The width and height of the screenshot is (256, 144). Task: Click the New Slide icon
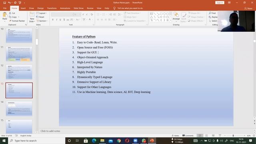tap(32, 14)
